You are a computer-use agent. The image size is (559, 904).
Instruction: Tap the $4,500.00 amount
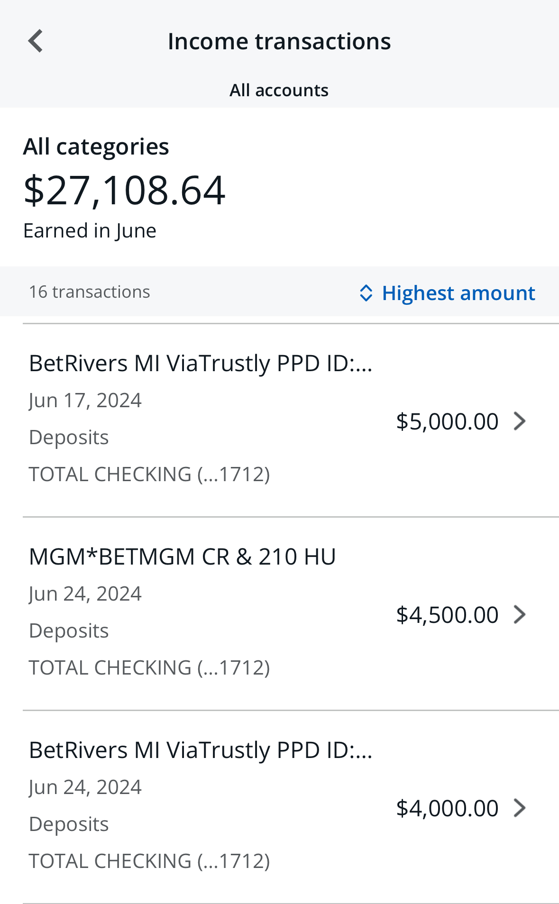coord(447,615)
